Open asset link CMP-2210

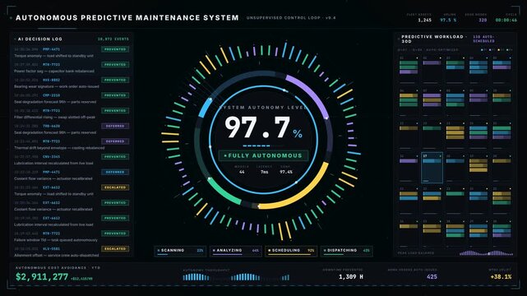point(52,95)
